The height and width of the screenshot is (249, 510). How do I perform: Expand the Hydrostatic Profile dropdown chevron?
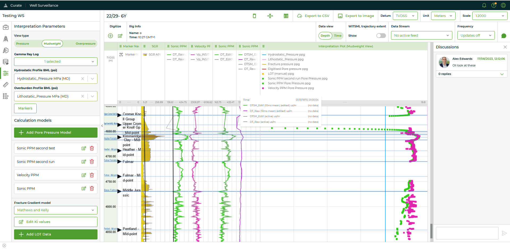92,79
